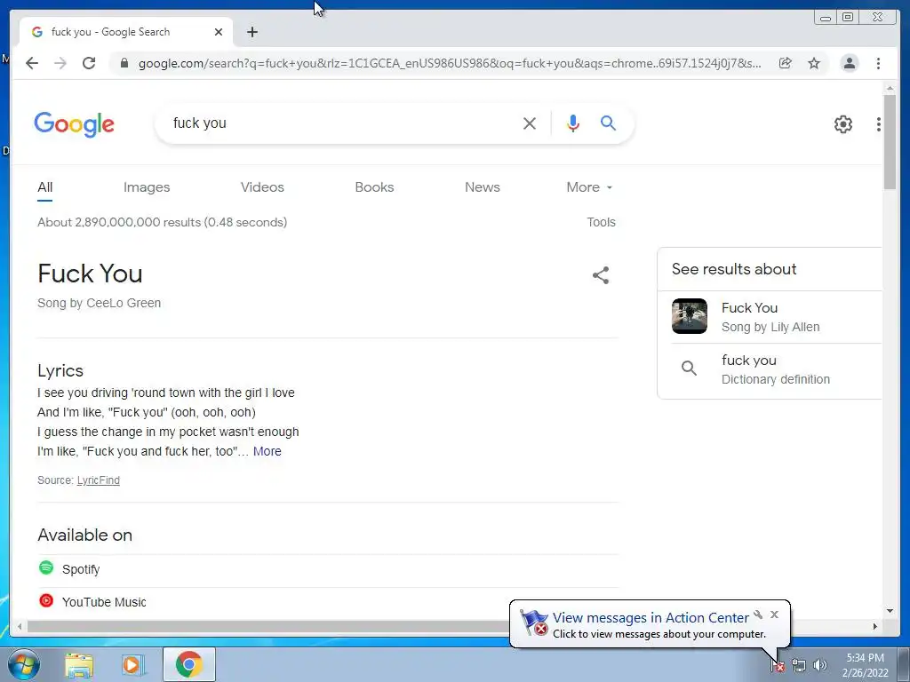Click vertical scrollbar down arrow
910x682 pixels.
890,611
